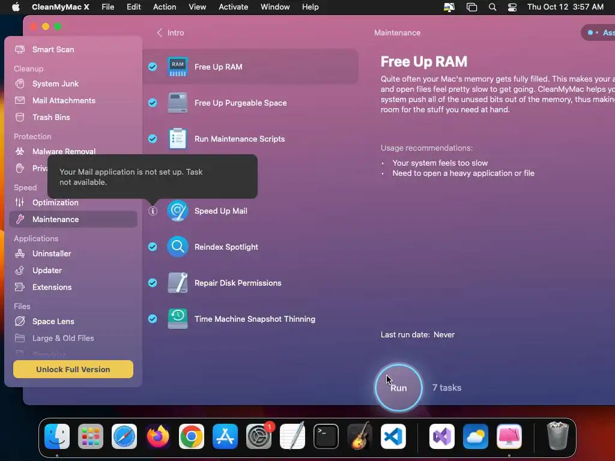Select Free Up Purgeable Space drive icon
This screenshot has height=461, width=615.
click(178, 103)
